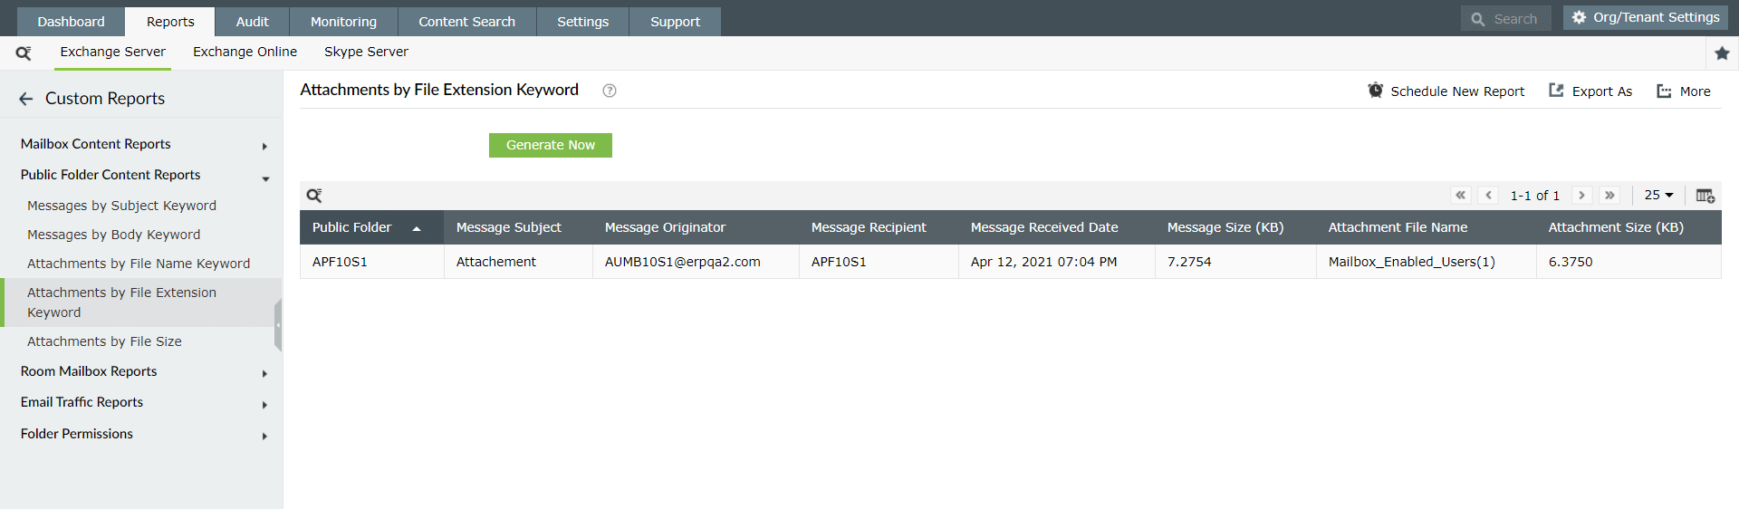Click the Schedule New Report clock icon
Image resolution: width=1739 pixels, height=509 pixels.
1375,91
